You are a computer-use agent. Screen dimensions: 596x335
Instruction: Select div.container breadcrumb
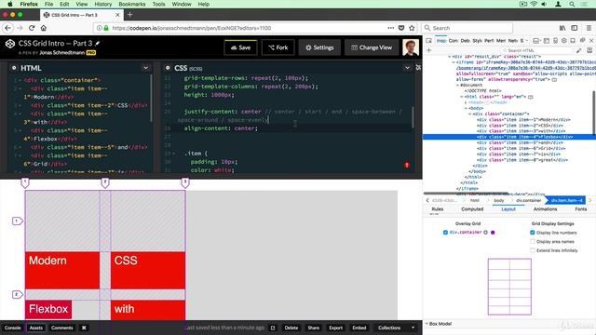pyautogui.click(x=528, y=200)
